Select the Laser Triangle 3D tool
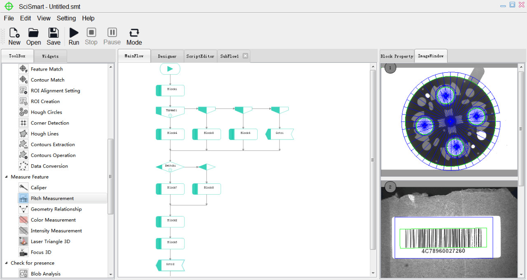Image resolution: width=527 pixels, height=280 pixels. (x=50, y=241)
